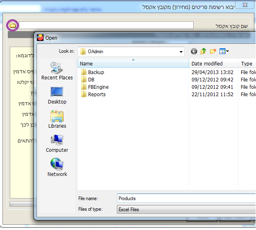Open Recent Places in the sidebar
The image size is (256, 230).
[57, 71]
